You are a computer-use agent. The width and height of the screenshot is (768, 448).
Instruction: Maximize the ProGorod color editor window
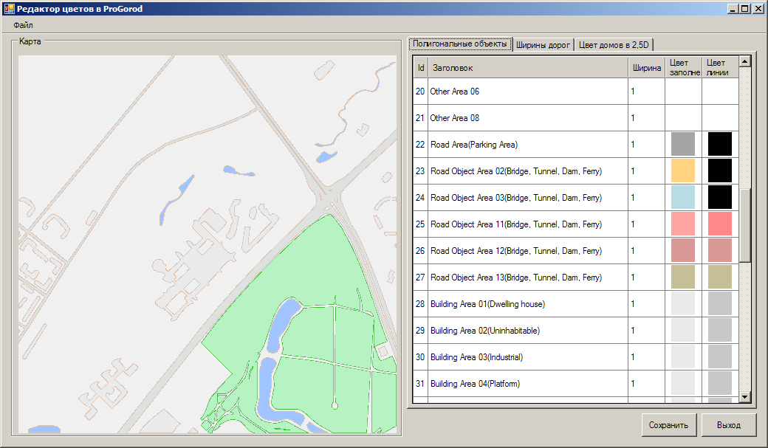[744, 8]
